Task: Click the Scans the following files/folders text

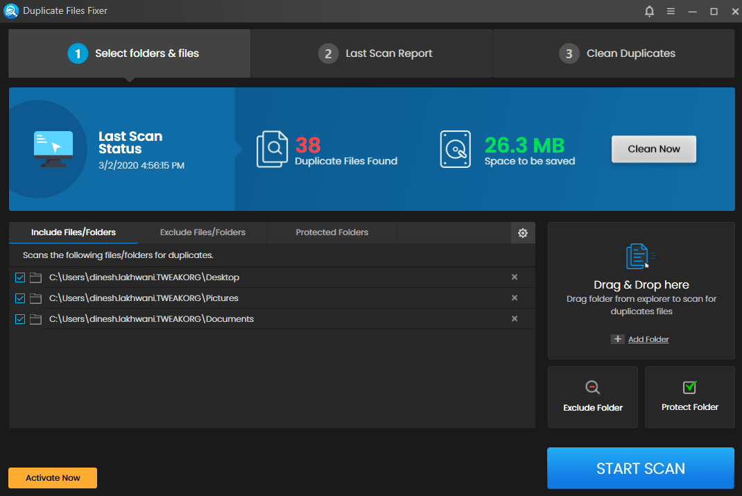Action: pos(119,255)
